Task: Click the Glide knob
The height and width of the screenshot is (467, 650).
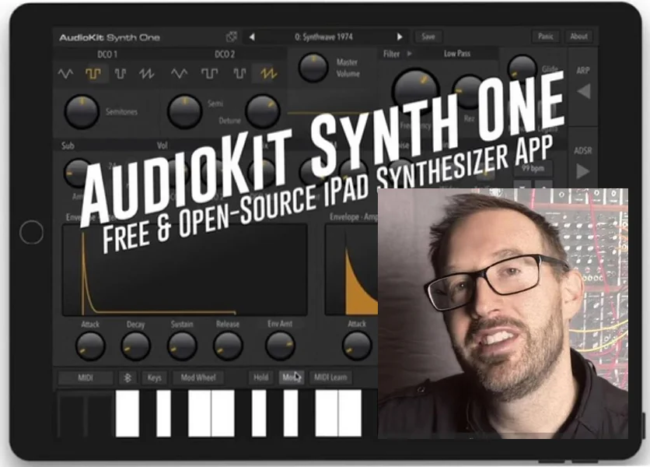Action: click(x=522, y=68)
